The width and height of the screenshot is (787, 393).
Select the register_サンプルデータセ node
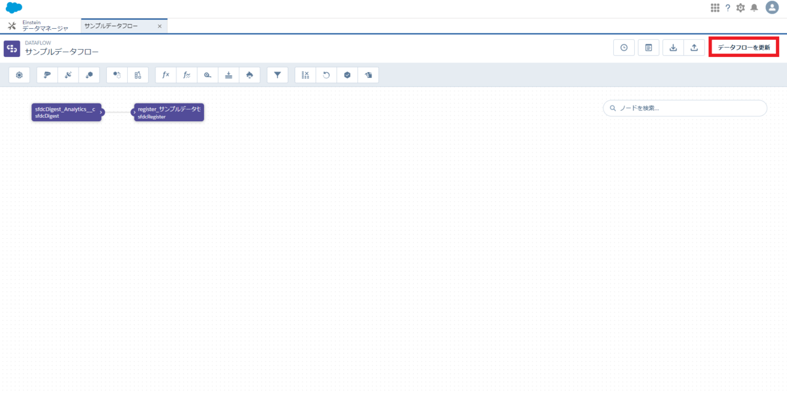click(x=169, y=112)
